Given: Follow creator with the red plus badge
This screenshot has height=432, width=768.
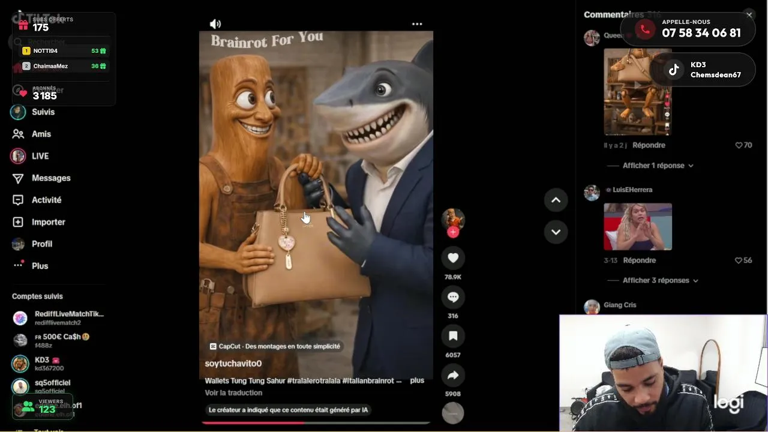Looking at the screenshot, I should click(x=453, y=232).
